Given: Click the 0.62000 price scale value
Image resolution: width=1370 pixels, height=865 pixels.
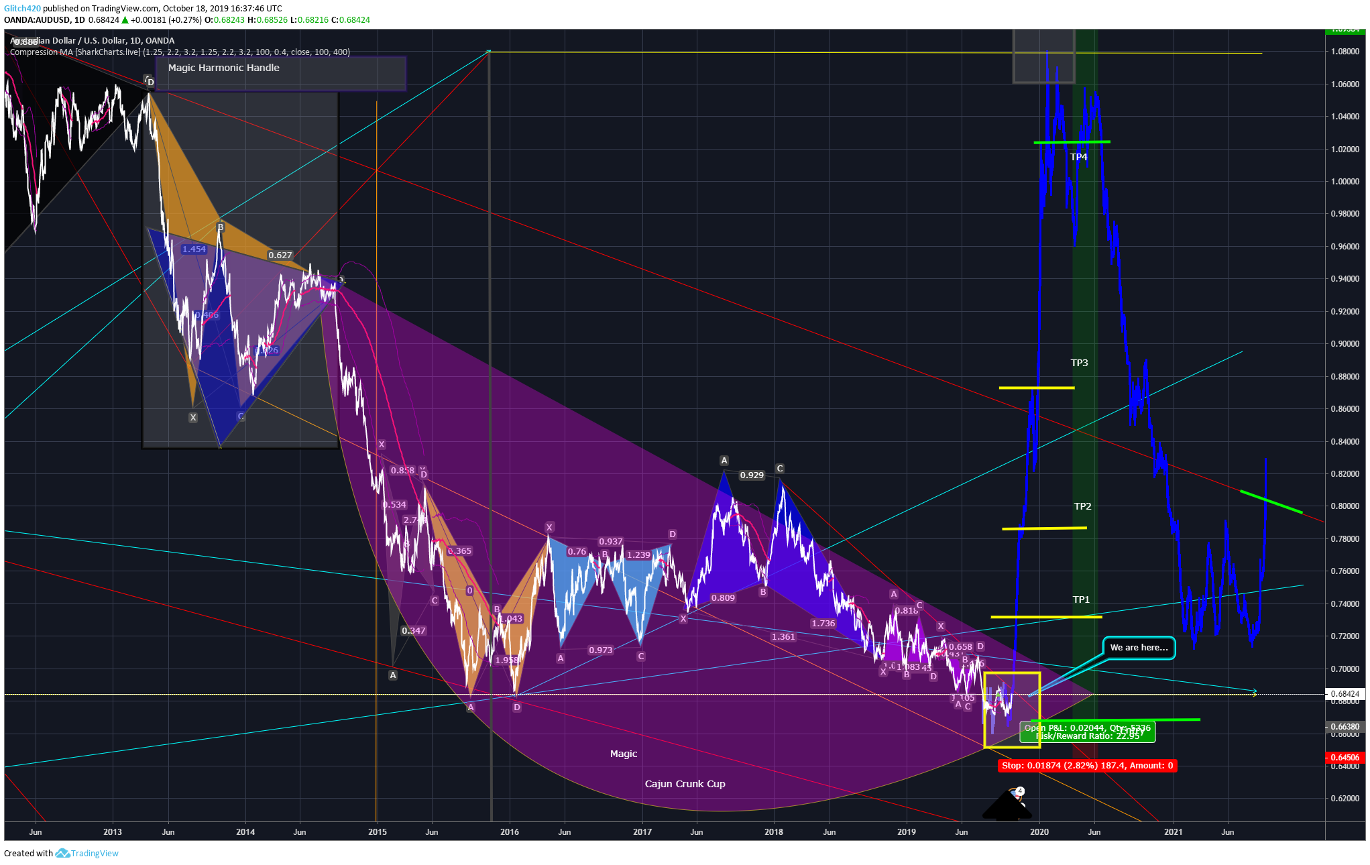Looking at the screenshot, I should click(1345, 798).
